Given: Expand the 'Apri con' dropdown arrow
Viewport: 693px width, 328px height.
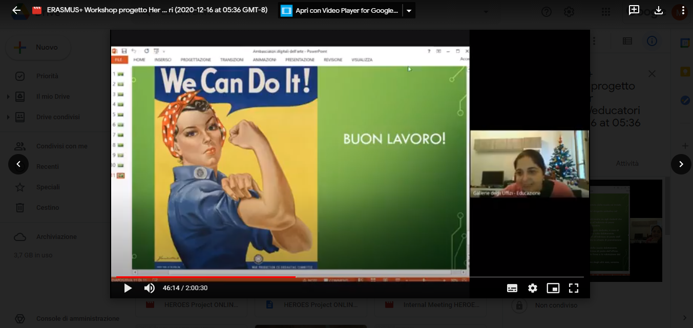Looking at the screenshot, I should 409,11.
